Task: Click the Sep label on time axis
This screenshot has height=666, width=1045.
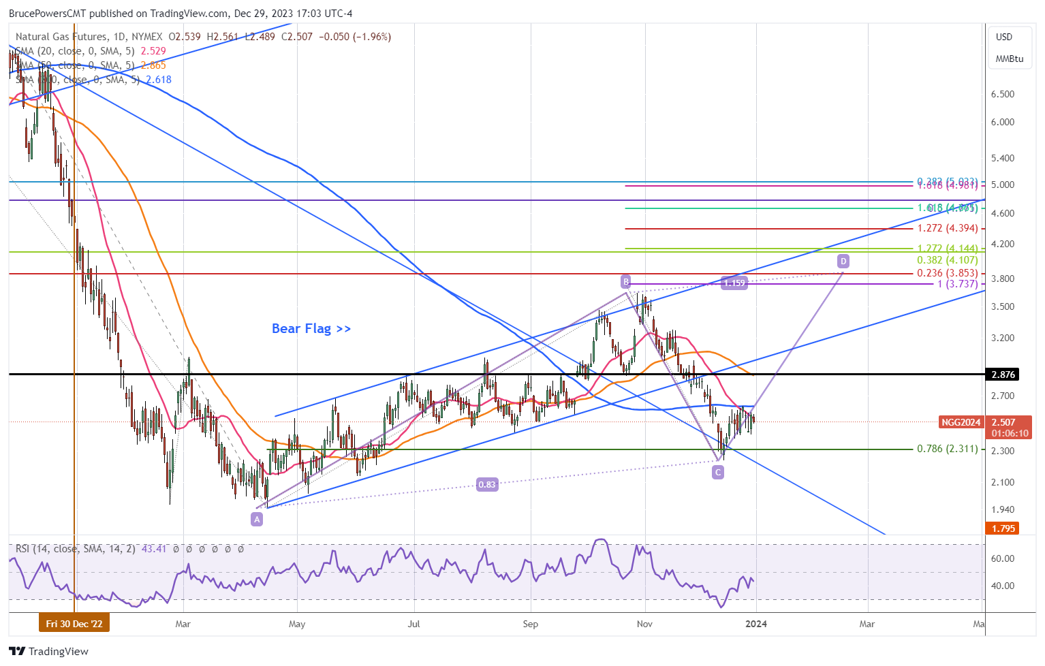Action: tap(531, 624)
